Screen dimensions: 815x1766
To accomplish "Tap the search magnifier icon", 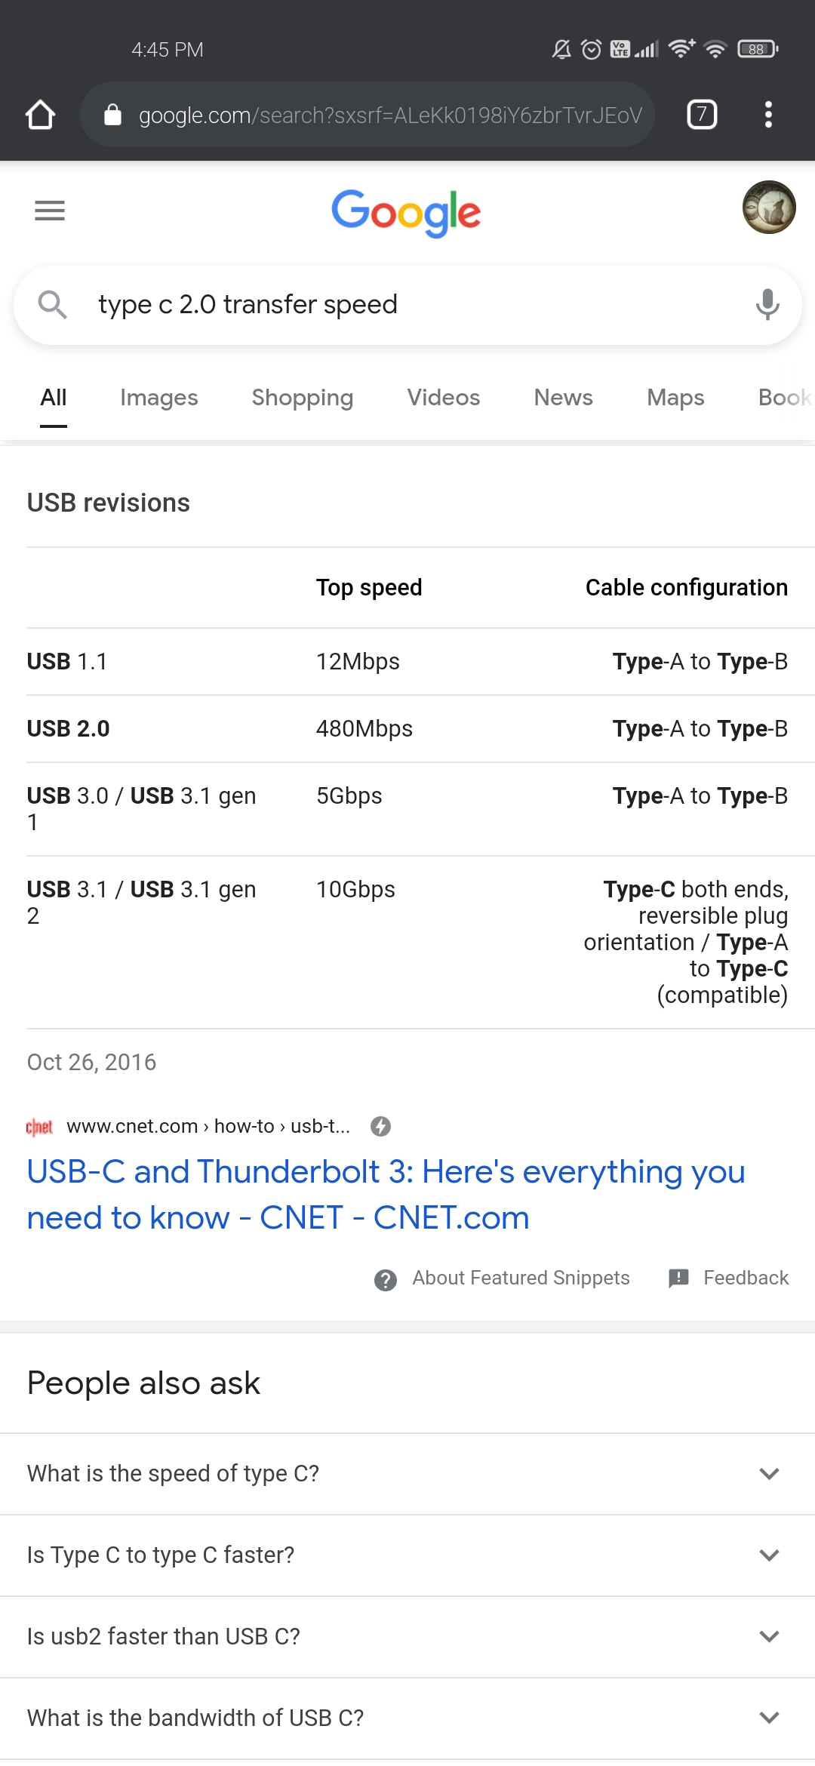I will 53,305.
